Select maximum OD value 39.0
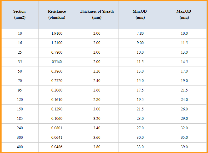This screenshot has height=153, width=208. click(184, 147)
